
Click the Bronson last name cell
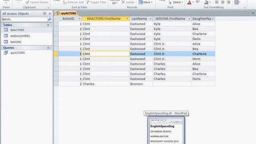tap(141, 84)
